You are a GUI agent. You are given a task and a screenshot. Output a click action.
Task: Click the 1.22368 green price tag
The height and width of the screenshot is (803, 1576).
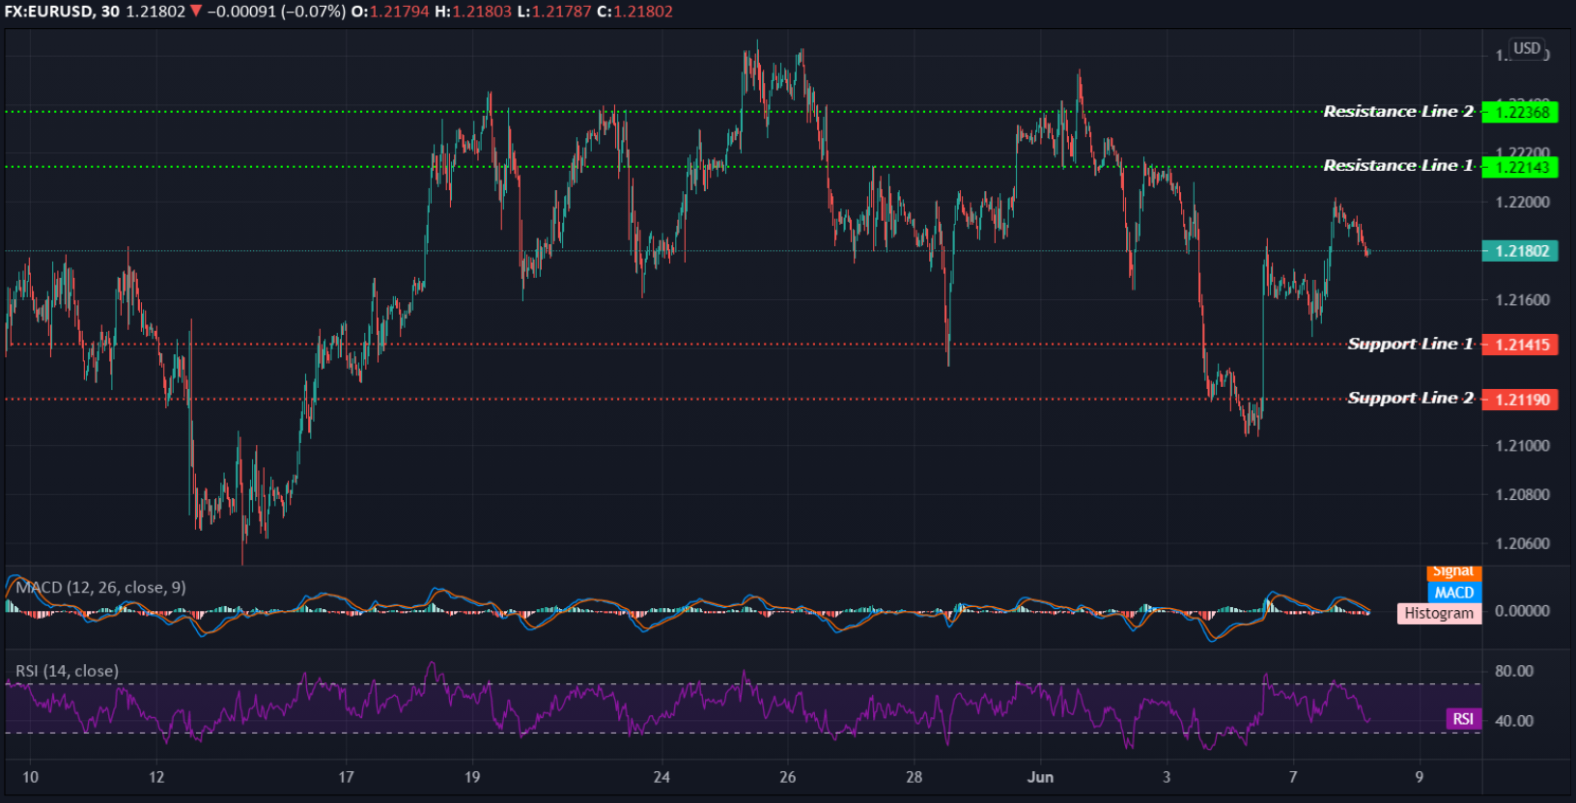click(x=1520, y=112)
